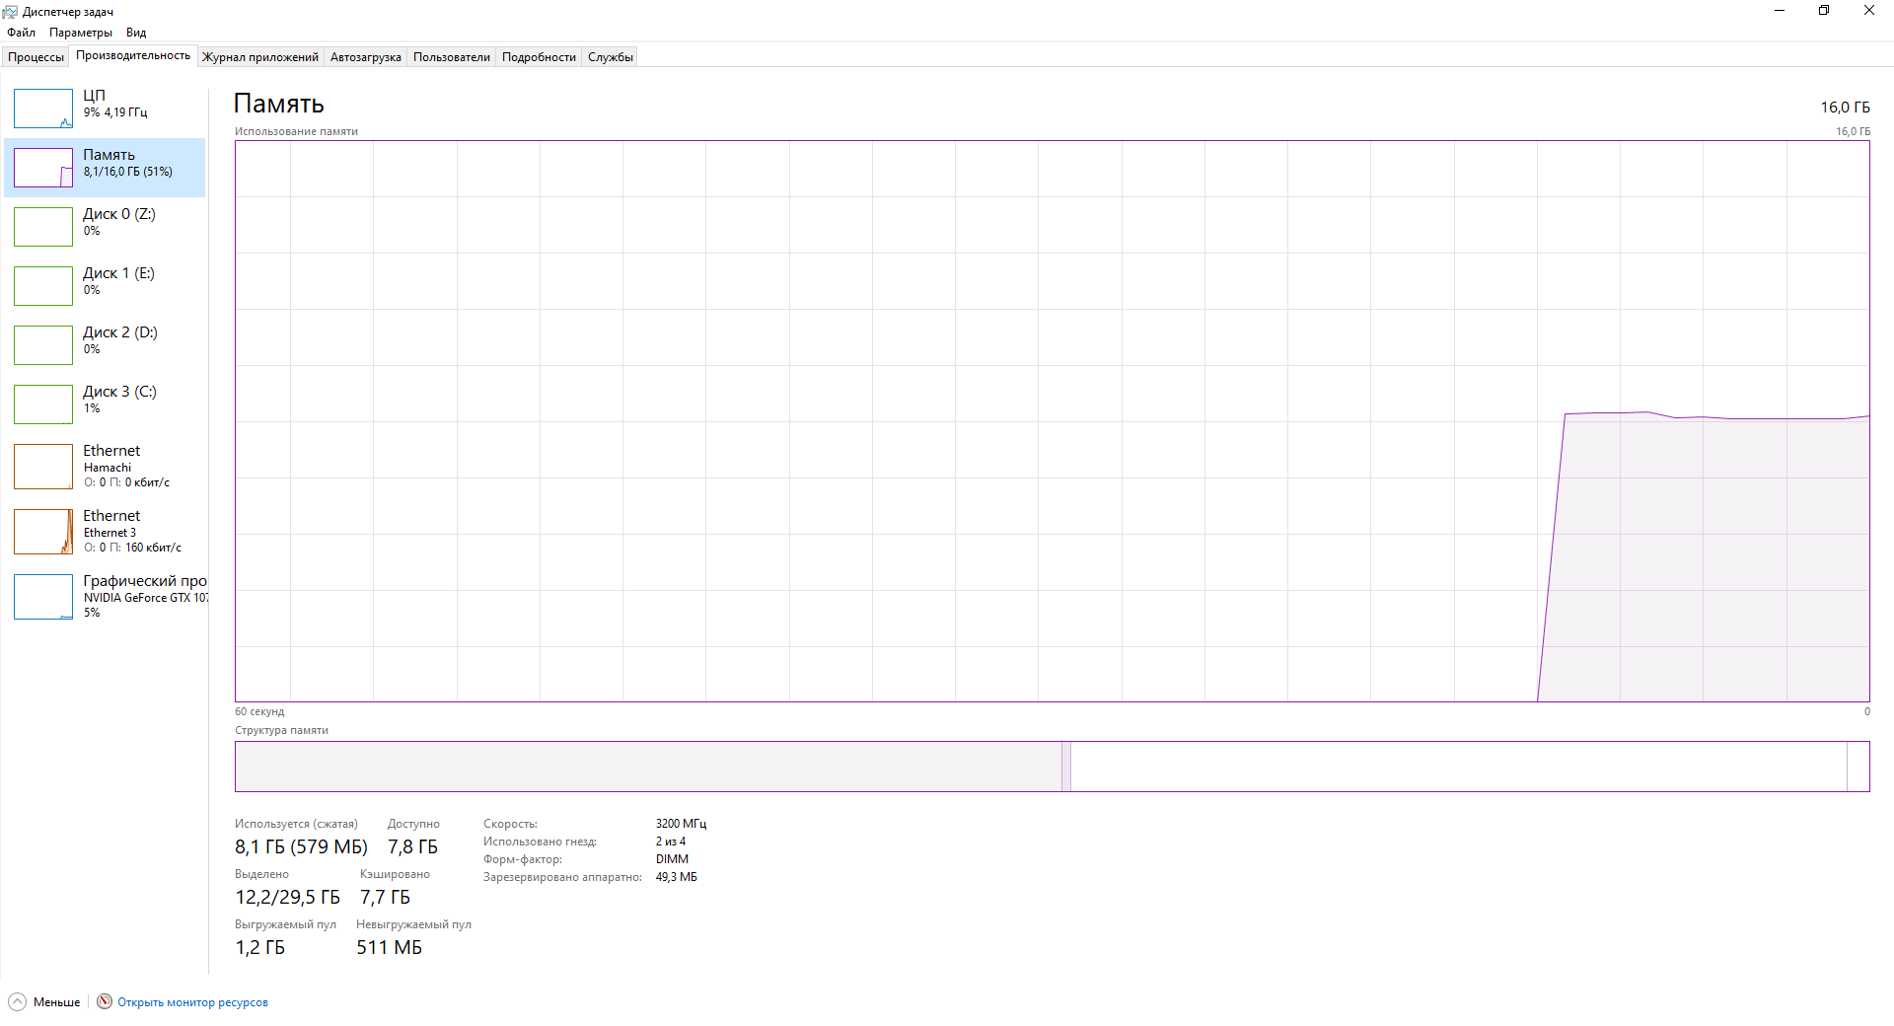
Task: Select the Диск 2 (D:) label
Action: coord(120,332)
